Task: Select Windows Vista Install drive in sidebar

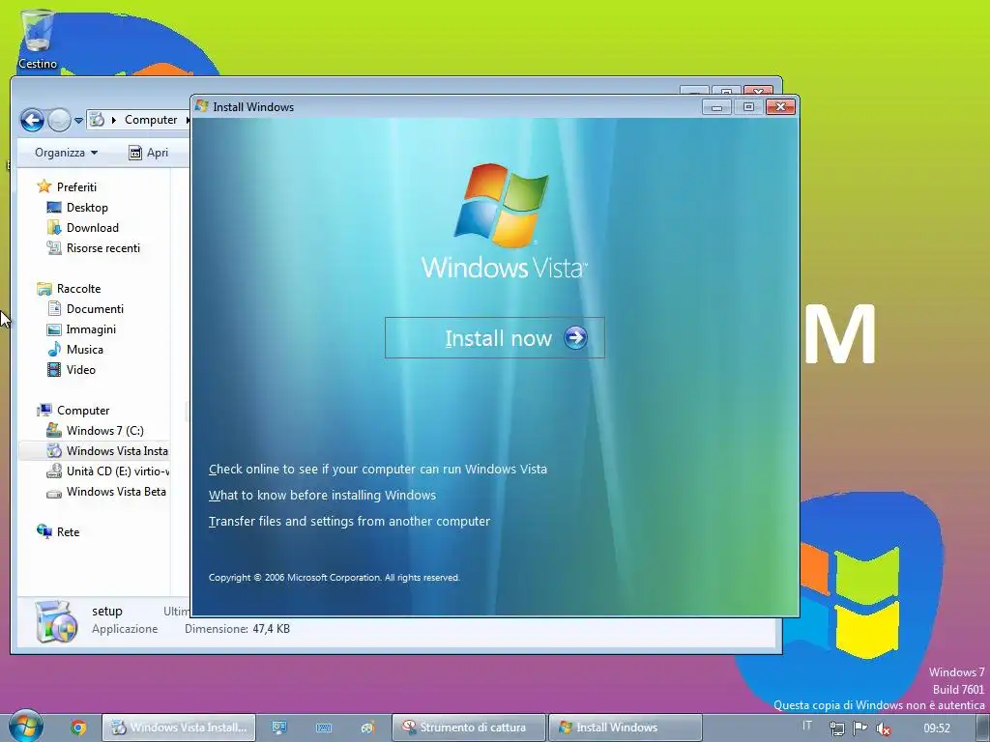Action: point(94,451)
